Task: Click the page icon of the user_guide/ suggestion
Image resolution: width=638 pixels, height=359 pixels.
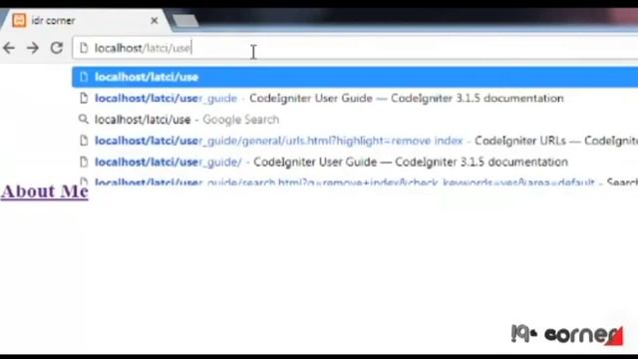Action: pyautogui.click(x=84, y=162)
